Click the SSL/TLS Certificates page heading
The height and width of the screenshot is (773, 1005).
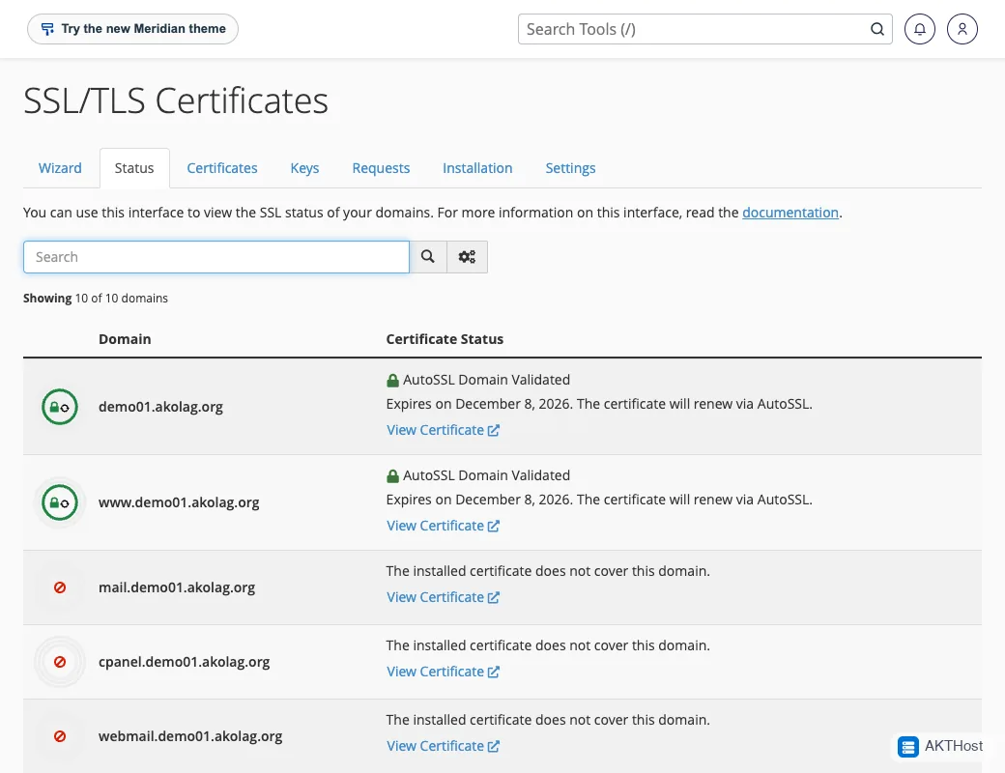[176, 100]
